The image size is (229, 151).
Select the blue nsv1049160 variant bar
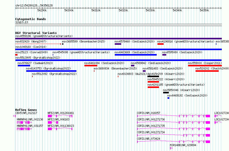tap(118, 49)
